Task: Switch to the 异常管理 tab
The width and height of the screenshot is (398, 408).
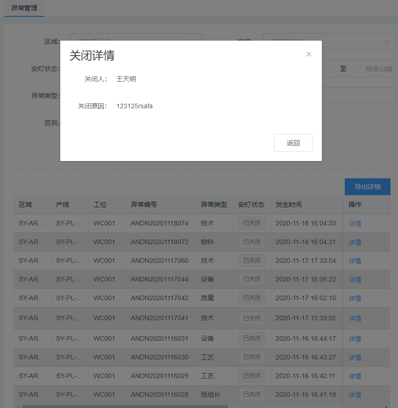Action: click(x=24, y=8)
